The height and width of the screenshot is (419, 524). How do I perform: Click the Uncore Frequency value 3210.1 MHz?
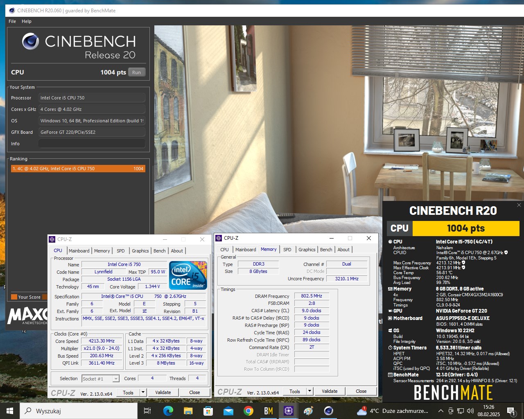point(347,279)
